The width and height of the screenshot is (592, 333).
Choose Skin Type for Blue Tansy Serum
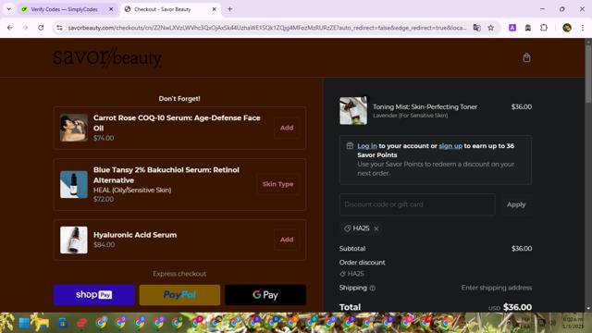277,184
